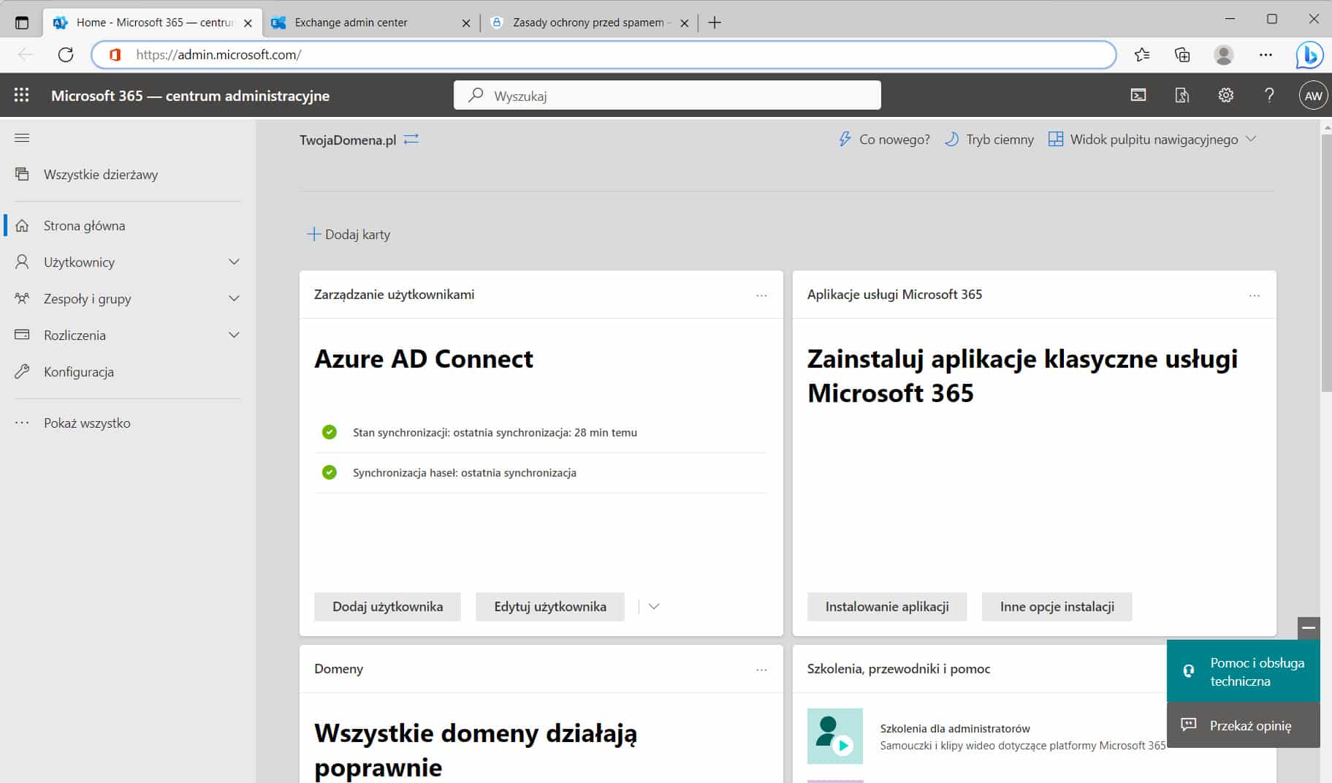The width and height of the screenshot is (1332, 783).
Task: Switch organization arrows next to TwojaDomena.pl
Action: point(411,139)
